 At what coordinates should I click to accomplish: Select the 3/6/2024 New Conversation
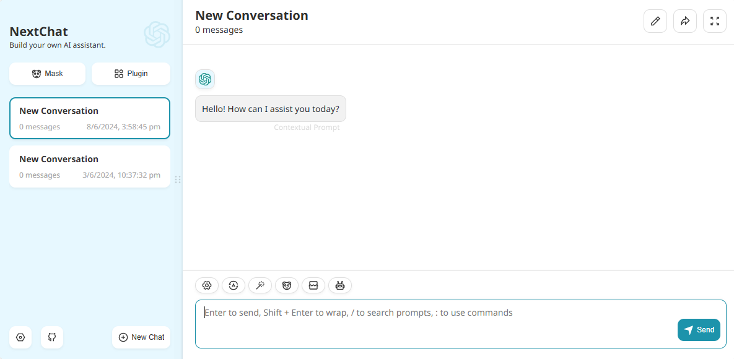coord(89,166)
